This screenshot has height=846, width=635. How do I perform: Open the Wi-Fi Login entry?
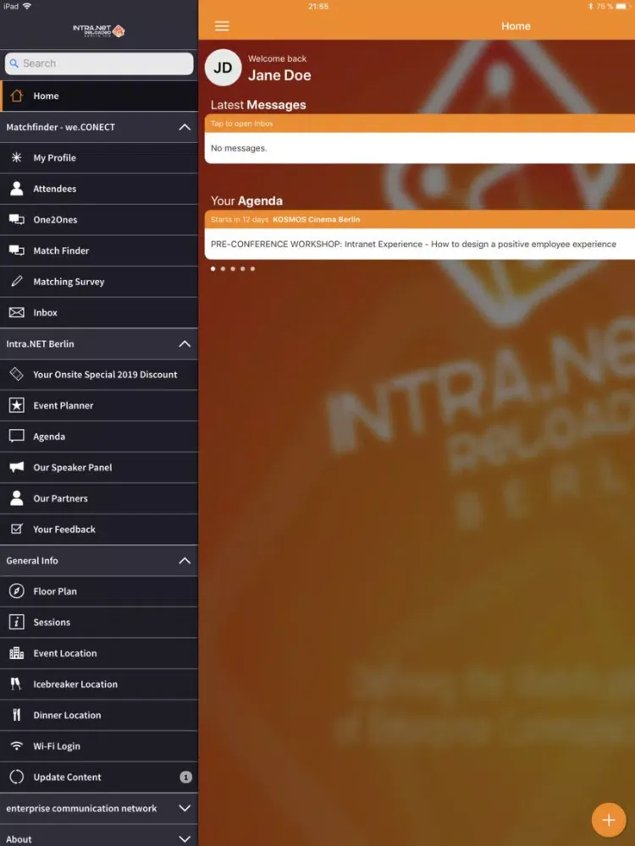tap(99, 746)
